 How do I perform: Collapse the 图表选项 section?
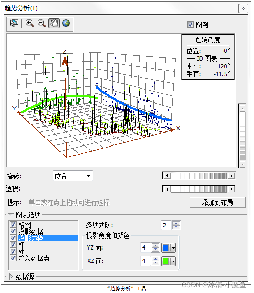11,215
